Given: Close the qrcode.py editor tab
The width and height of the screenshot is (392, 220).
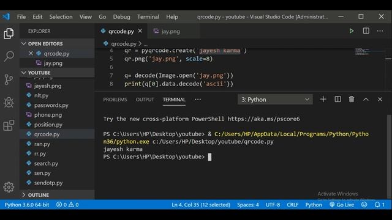Looking at the screenshot, I should click(140, 31).
